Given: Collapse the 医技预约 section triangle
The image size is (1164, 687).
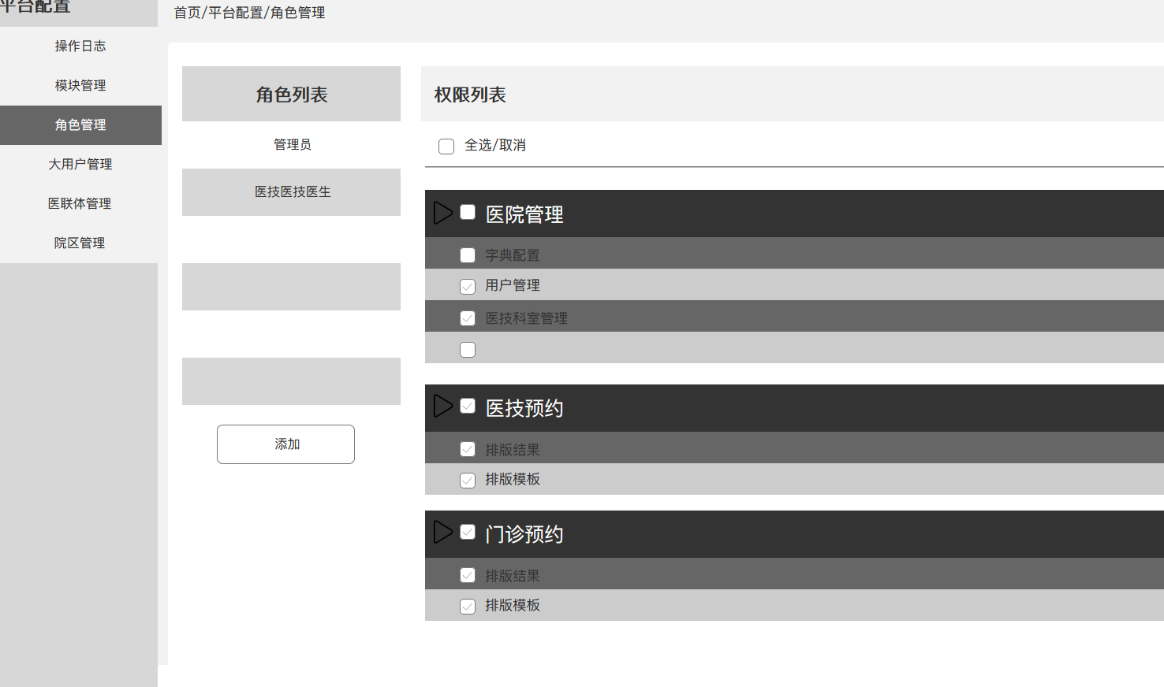Looking at the screenshot, I should tap(443, 406).
